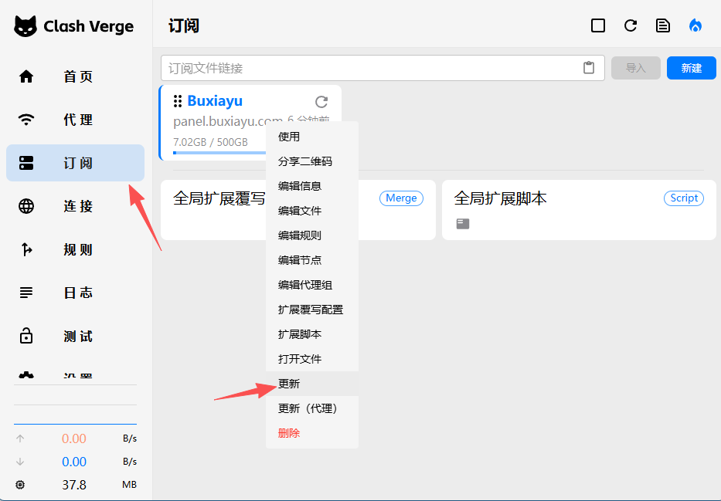Click the update-all refresh icon in header
This screenshot has width=721, height=501.
coord(631,25)
